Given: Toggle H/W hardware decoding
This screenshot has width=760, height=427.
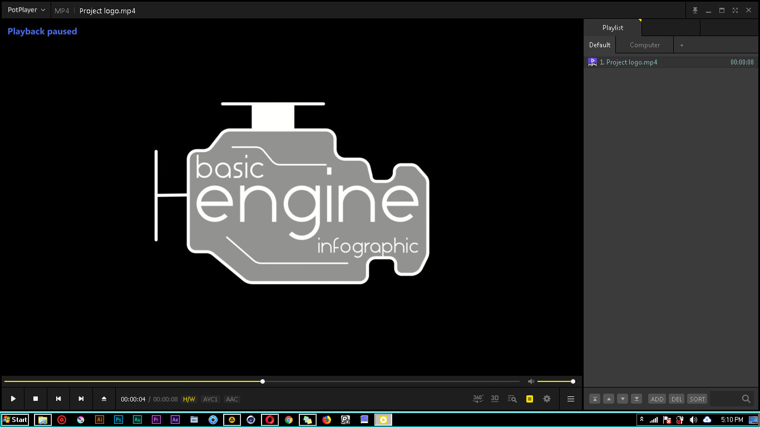Looking at the screenshot, I should point(189,399).
